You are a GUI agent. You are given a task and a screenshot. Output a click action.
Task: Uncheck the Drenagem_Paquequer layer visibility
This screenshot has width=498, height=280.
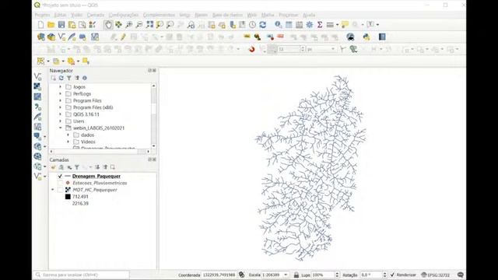point(60,177)
